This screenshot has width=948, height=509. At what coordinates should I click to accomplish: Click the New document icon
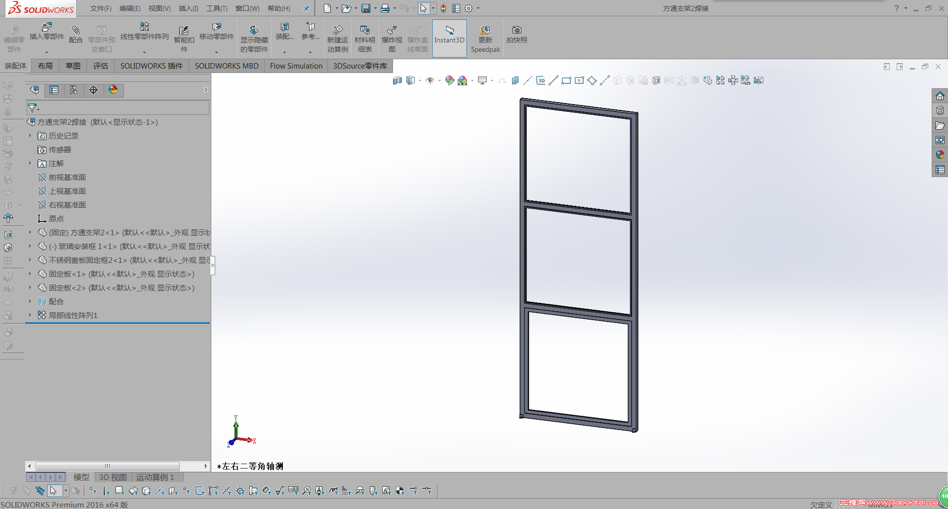[x=327, y=8]
